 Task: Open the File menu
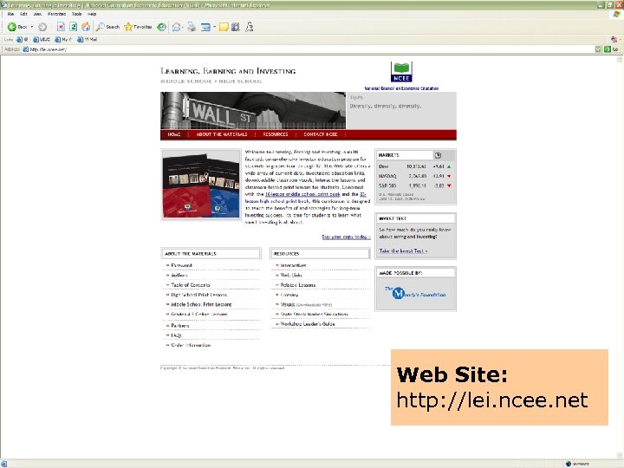click(x=10, y=14)
